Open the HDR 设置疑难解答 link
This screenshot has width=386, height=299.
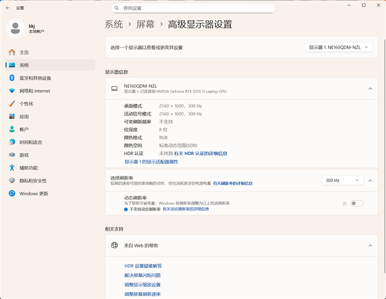(x=143, y=266)
